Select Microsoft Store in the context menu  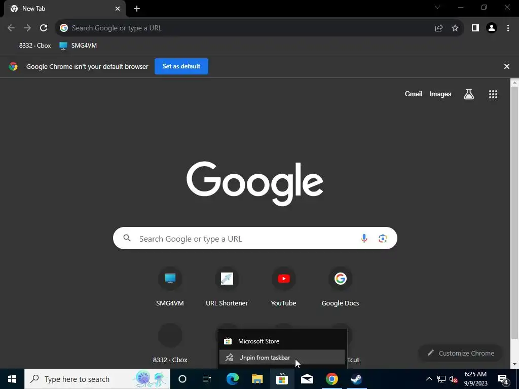(x=282, y=341)
